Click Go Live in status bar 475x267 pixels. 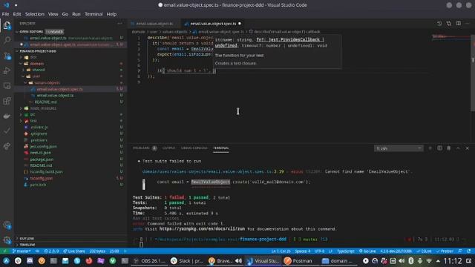pos(367,251)
